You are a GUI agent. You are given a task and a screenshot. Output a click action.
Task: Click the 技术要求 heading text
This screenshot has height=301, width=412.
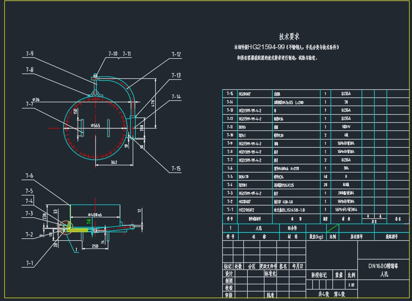point(289,37)
